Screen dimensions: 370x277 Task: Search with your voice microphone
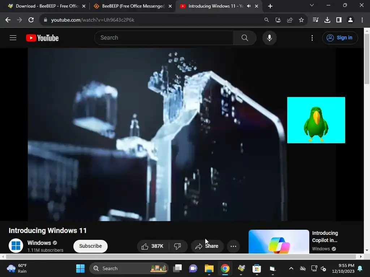click(x=270, y=38)
